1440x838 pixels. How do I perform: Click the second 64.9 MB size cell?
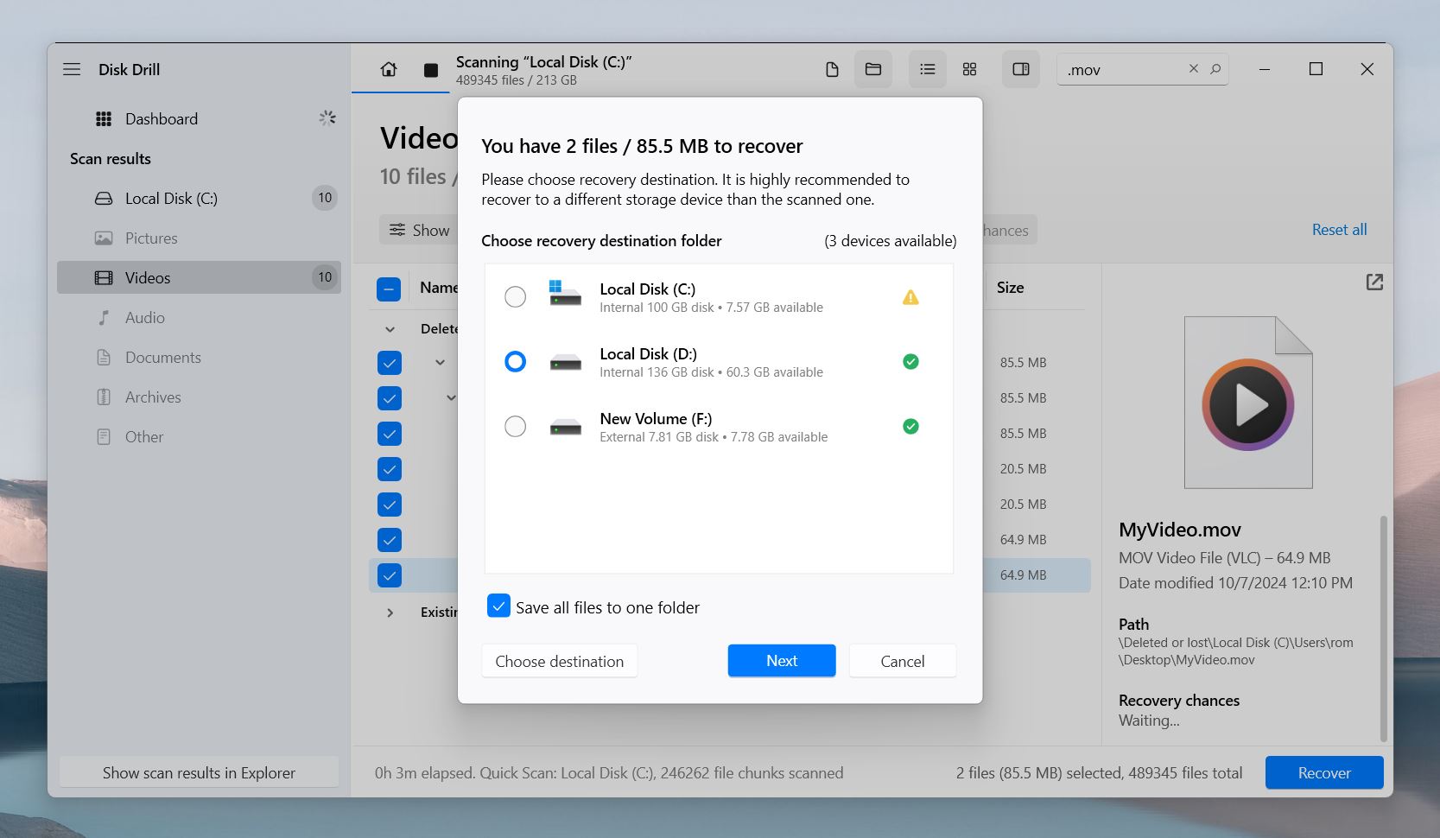(x=1023, y=575)
